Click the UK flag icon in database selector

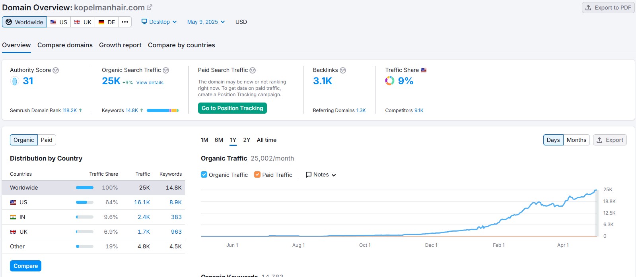[77, 22]
